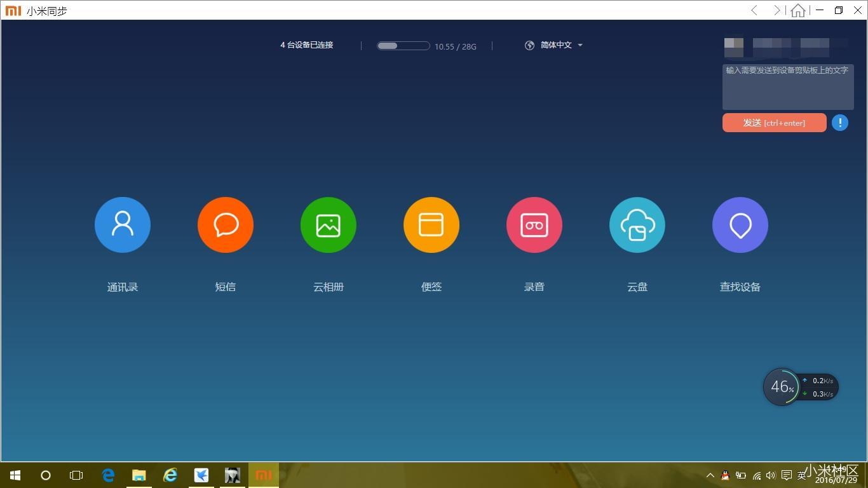Open the 短信 SMS icon
Image resolution: width=868 pixels, height=488 pixels.
coord(225,224)
